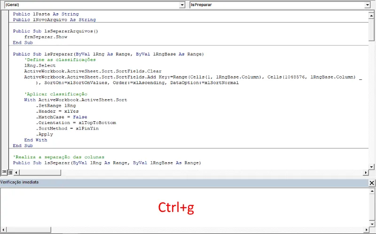Click the 'End With' line
Screen dimensions: 376x234
point(36,140)
